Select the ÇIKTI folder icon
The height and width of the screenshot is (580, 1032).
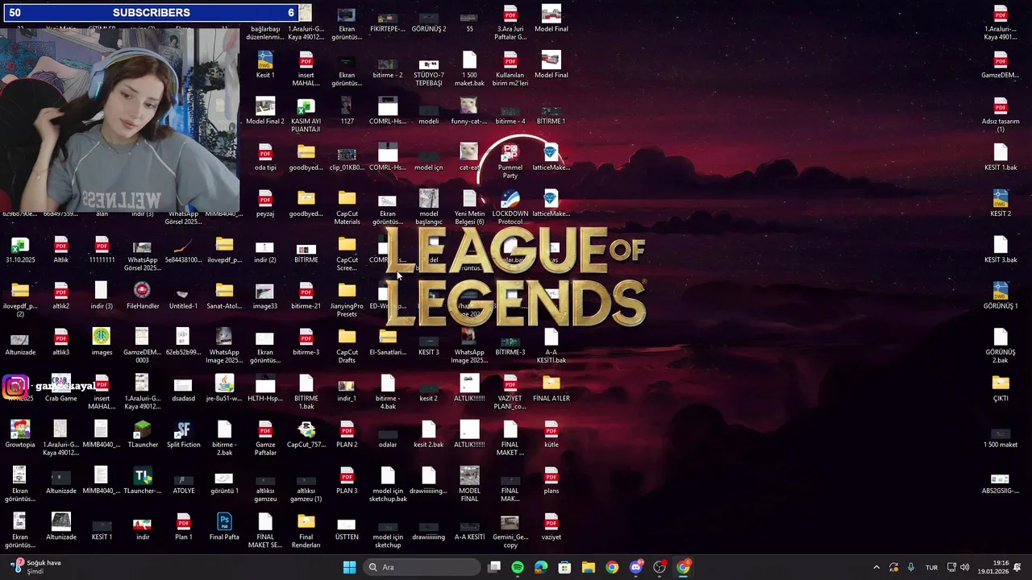tap(1001, 389)
